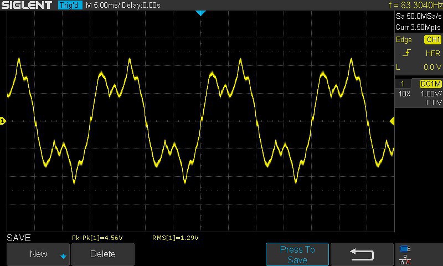Screen dimensions: 443x266
Task: Click the blue trigger position marker at top
Action: coord(200,13)
